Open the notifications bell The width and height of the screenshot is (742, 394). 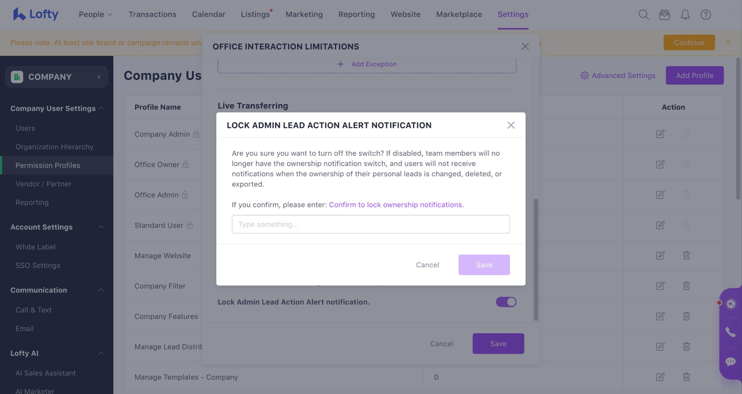coord(685,15)
